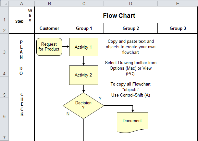Select column D header

click(x=130, y=3)
